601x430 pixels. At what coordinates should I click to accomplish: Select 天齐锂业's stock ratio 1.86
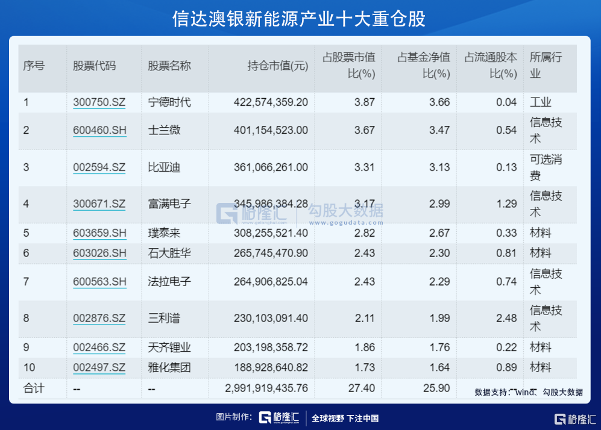coord(365,347)
